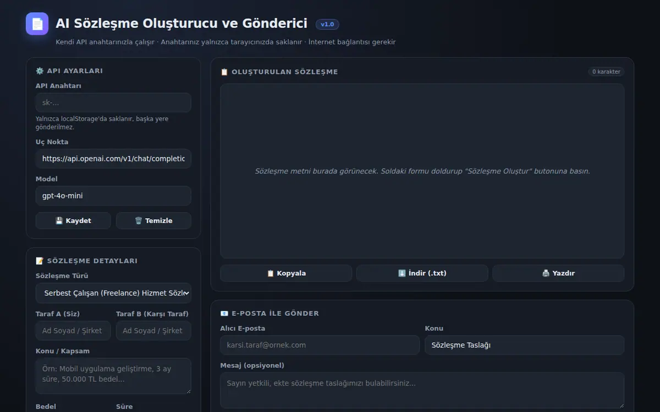Click the Taraf A (Siz) name field
660x412 pixels.
73,331
